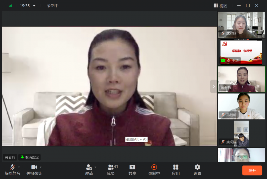Click the 共享 screen share icon
This screenshot has height=179, width=267.
click(x=132, y=167)
